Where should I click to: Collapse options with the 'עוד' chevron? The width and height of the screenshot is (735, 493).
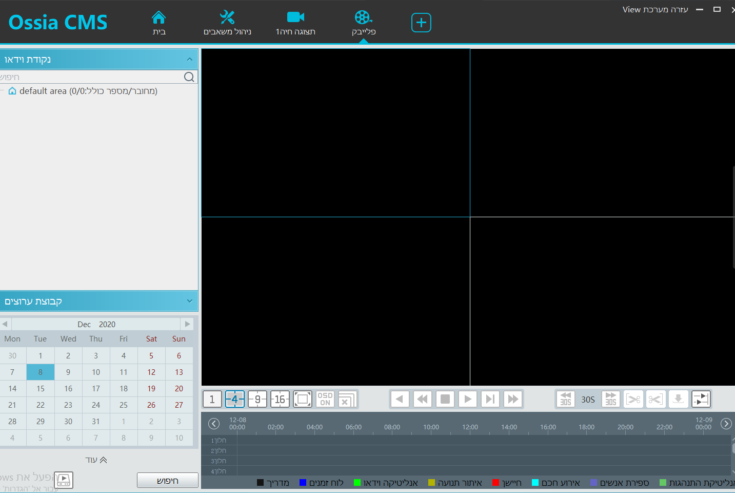coord(96,460)
